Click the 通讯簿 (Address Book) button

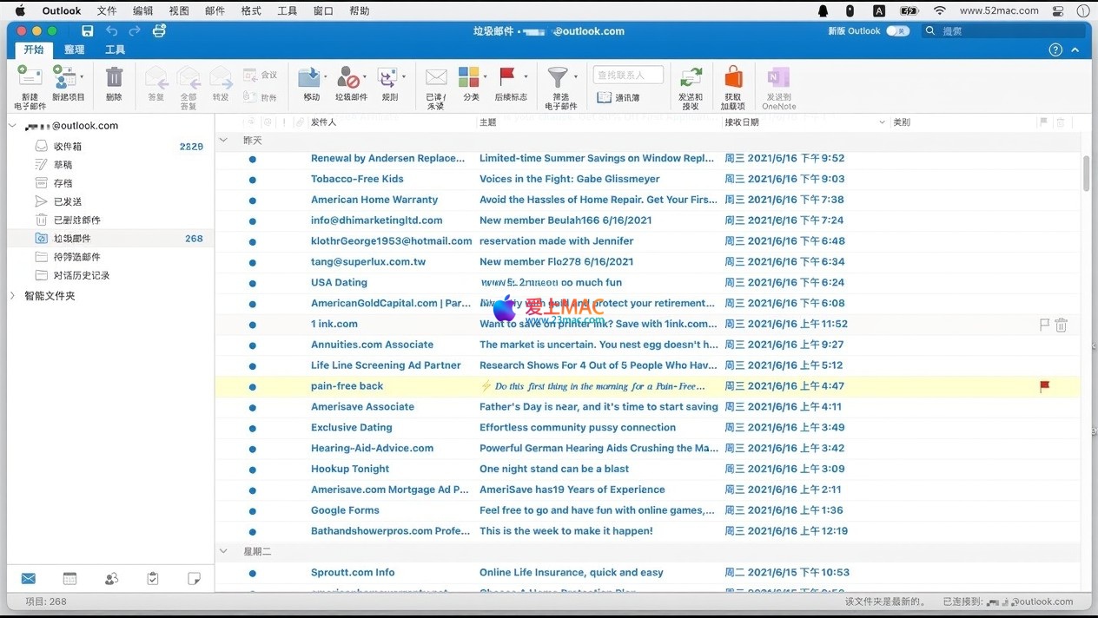click(x=618, y=98)
